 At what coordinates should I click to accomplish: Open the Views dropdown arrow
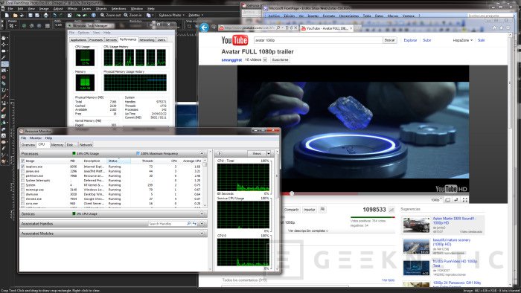pos(269,154)
